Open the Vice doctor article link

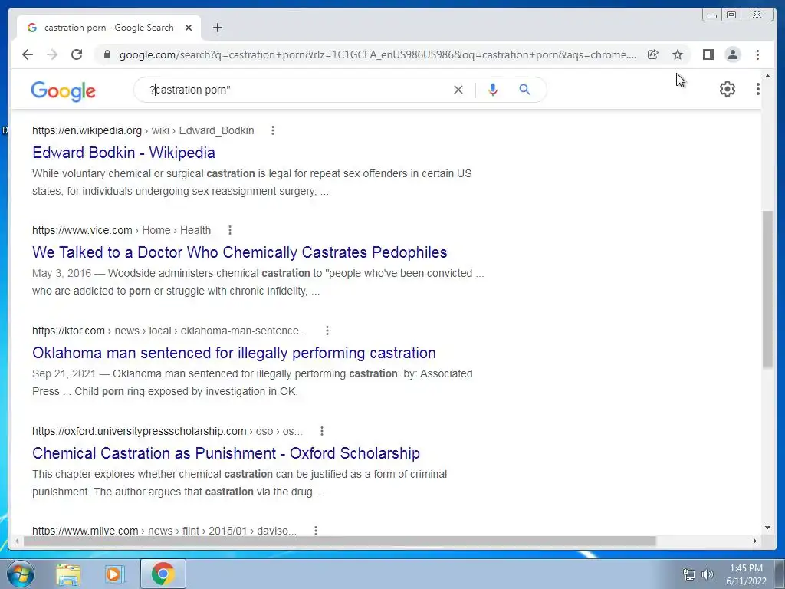[x=240, y=252]
